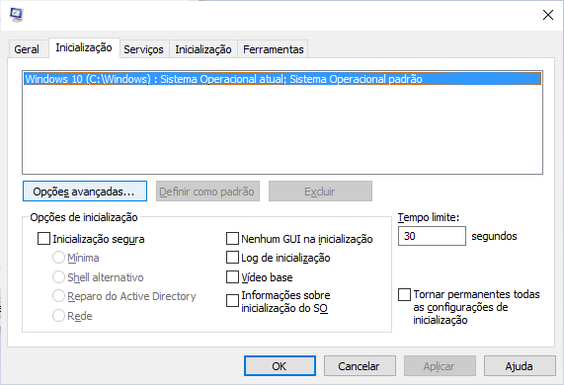564x385 pixels.
Task: Open the Serviços tab
Action: [x=143, y=49]
